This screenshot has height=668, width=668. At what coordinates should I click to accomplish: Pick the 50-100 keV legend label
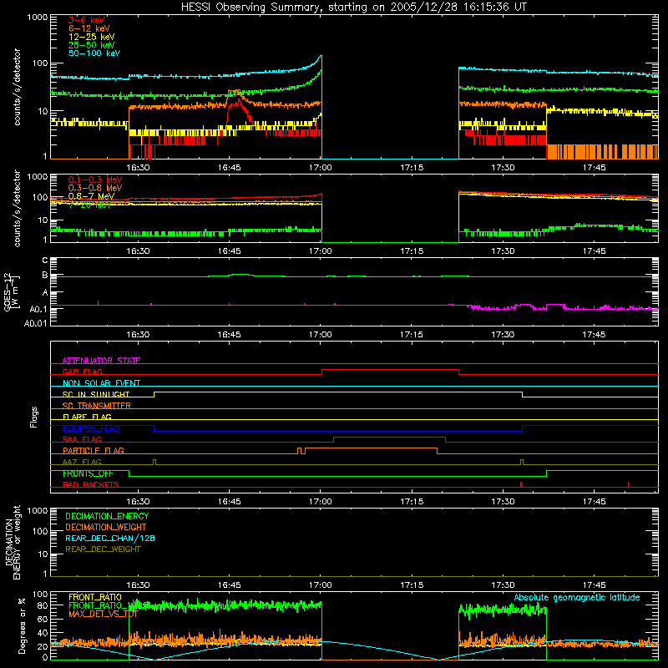pyautogui.click(x=94, y=53)
